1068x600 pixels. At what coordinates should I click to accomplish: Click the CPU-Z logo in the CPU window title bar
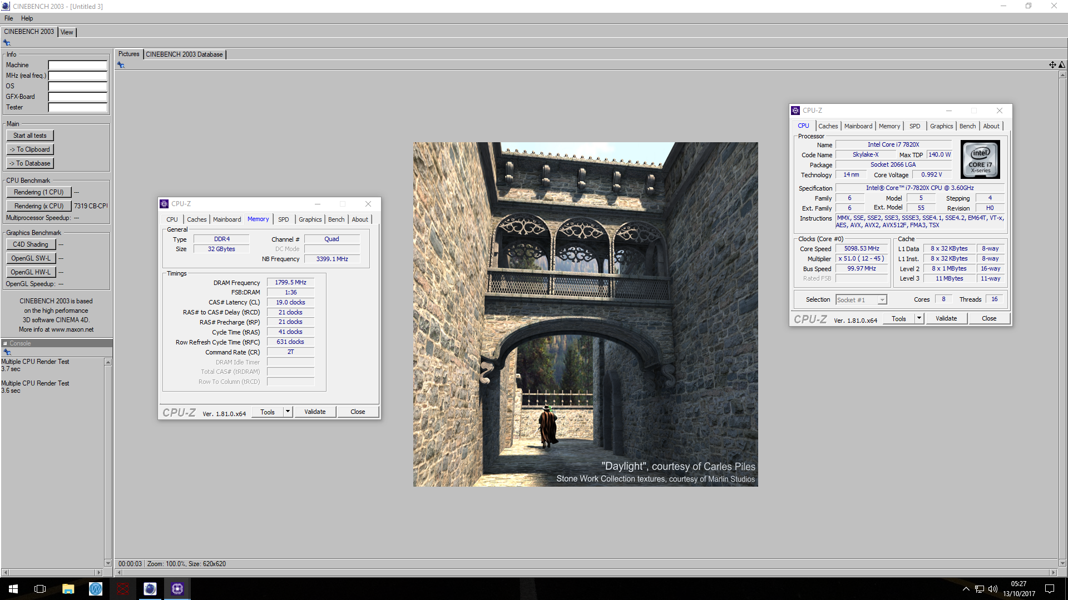[795, 111]
